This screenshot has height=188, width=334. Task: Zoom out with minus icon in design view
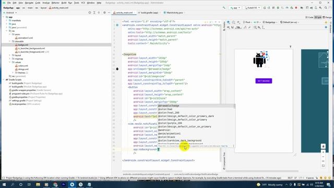(323, 157)
